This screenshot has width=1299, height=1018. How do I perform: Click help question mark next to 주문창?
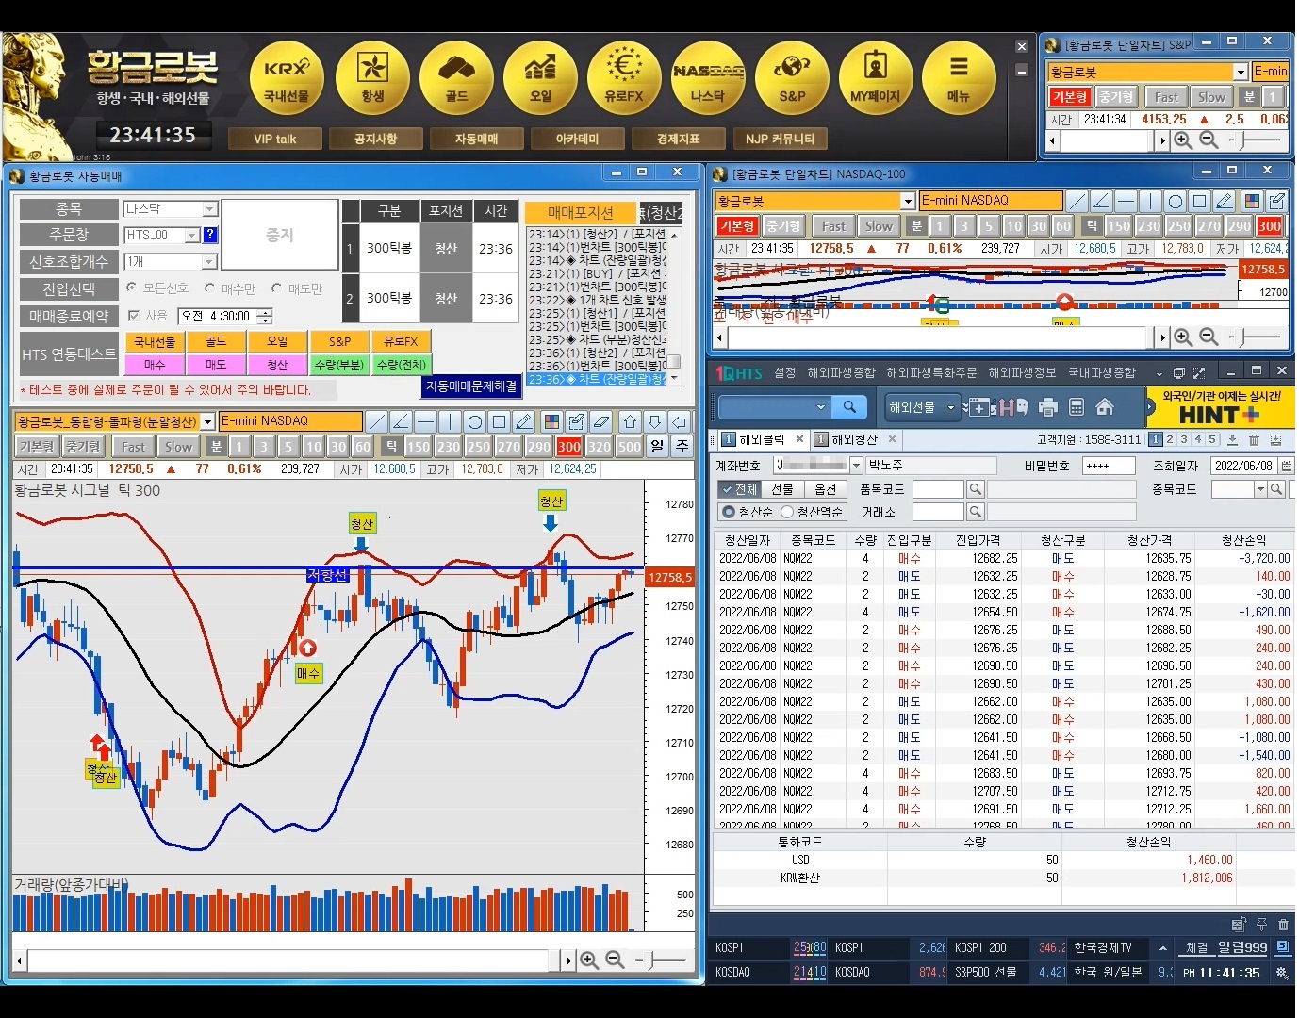pyautogui.click(x=210, y=235)
